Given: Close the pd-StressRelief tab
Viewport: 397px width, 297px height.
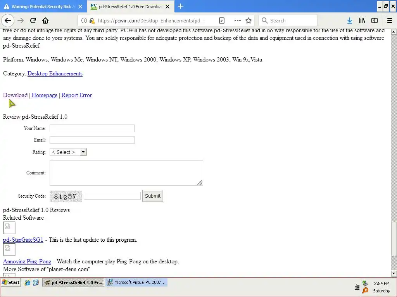Looking at the screenshot, I should 167,7.
